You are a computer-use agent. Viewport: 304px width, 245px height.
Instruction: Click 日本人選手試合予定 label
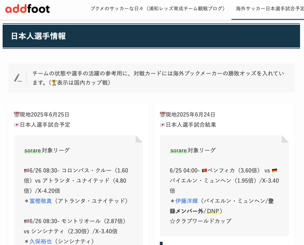(x=45, y=125)
